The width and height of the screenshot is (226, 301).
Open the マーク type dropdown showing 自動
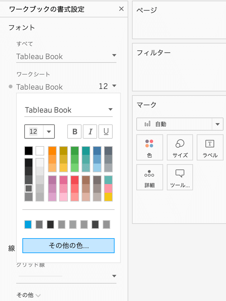[180, 124]
